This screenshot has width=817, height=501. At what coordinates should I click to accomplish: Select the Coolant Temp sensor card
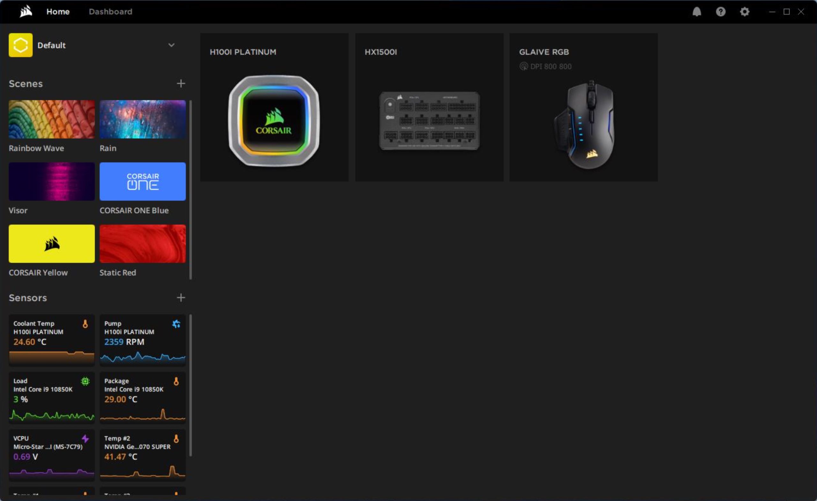(52, 340)
